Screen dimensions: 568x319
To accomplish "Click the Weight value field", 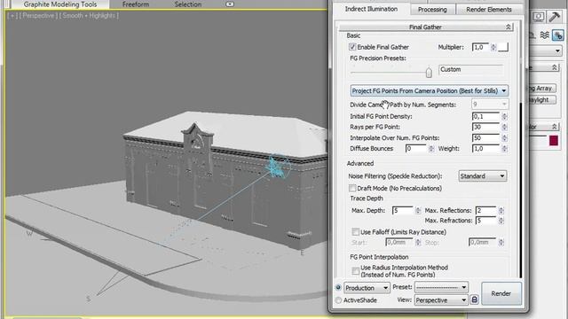I will pos(486,149).
